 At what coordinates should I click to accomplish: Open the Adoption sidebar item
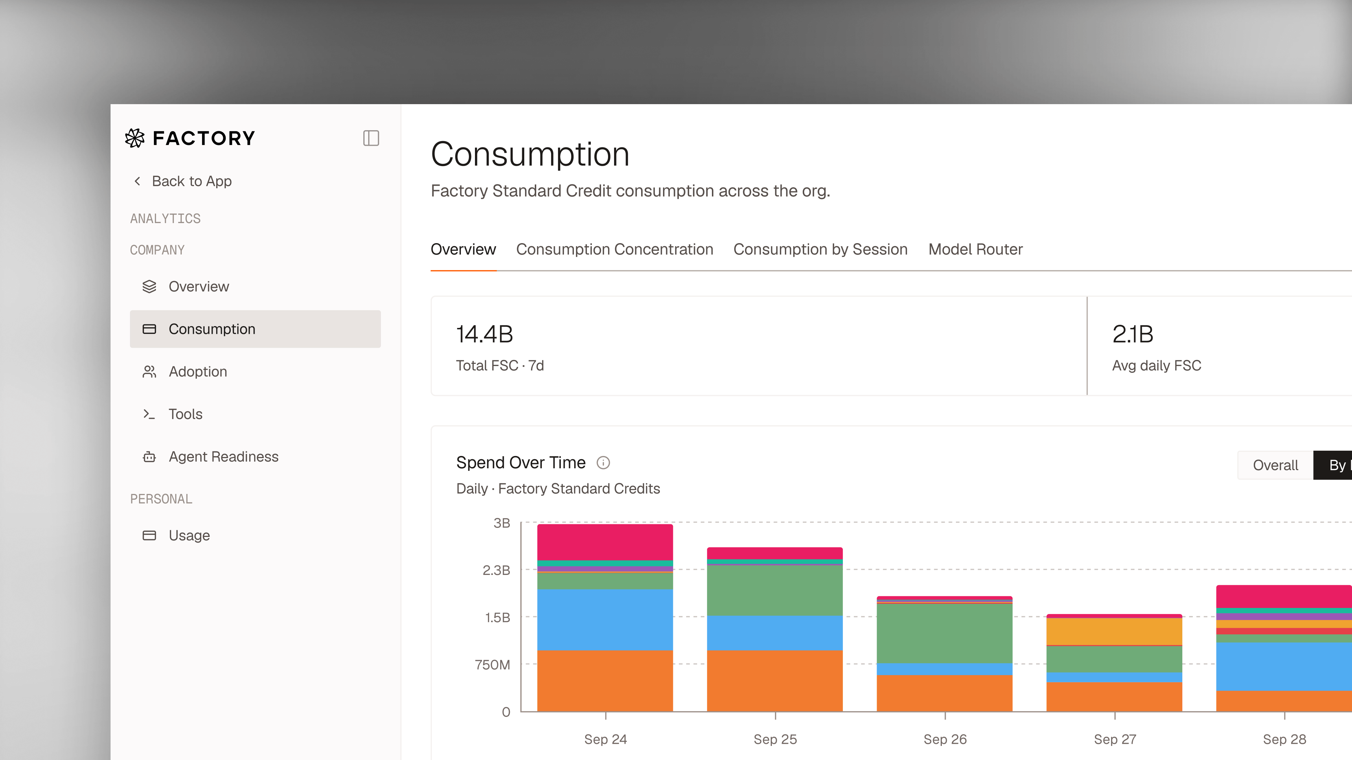[255, 371]
